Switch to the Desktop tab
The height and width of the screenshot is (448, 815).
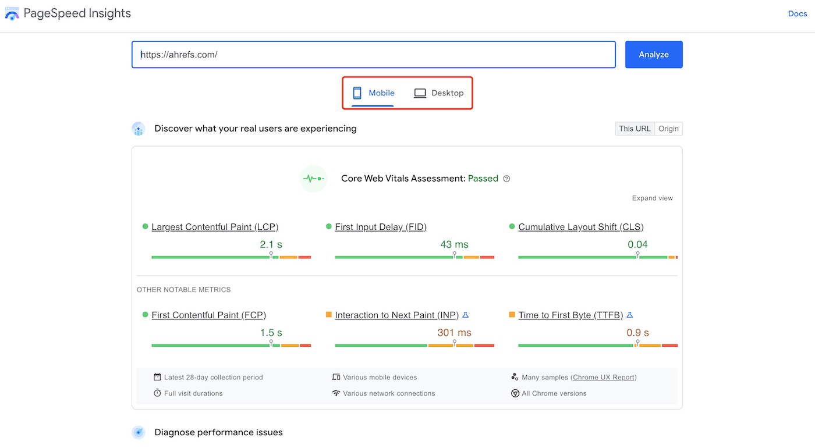[439, 93]
